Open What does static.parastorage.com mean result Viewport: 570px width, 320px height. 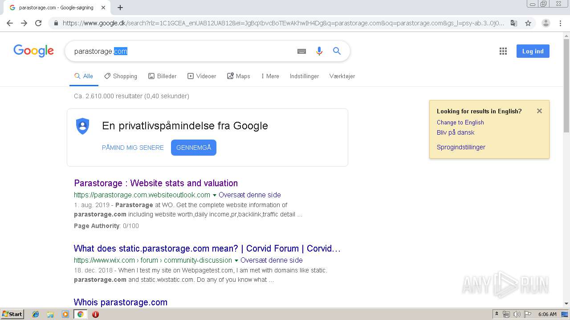[x=207, y=248]
